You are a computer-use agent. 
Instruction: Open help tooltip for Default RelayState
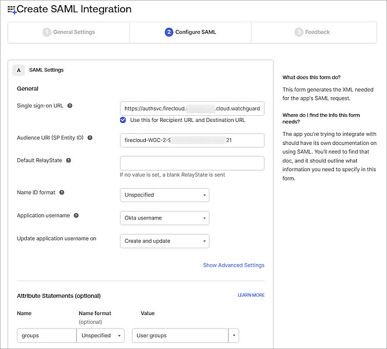[69, 160]
